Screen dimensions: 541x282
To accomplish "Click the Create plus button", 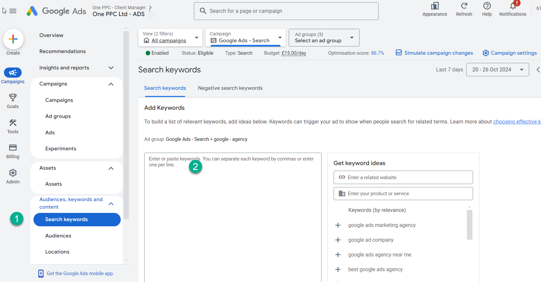I will coord(13,39).
